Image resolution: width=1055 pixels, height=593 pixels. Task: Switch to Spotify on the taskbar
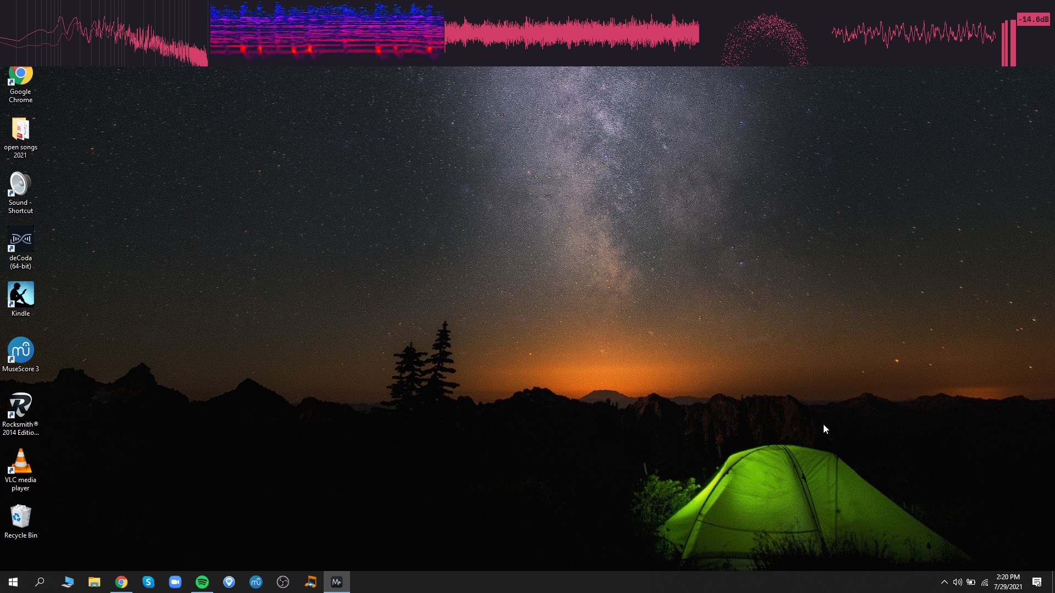click(x=202, y=582)
